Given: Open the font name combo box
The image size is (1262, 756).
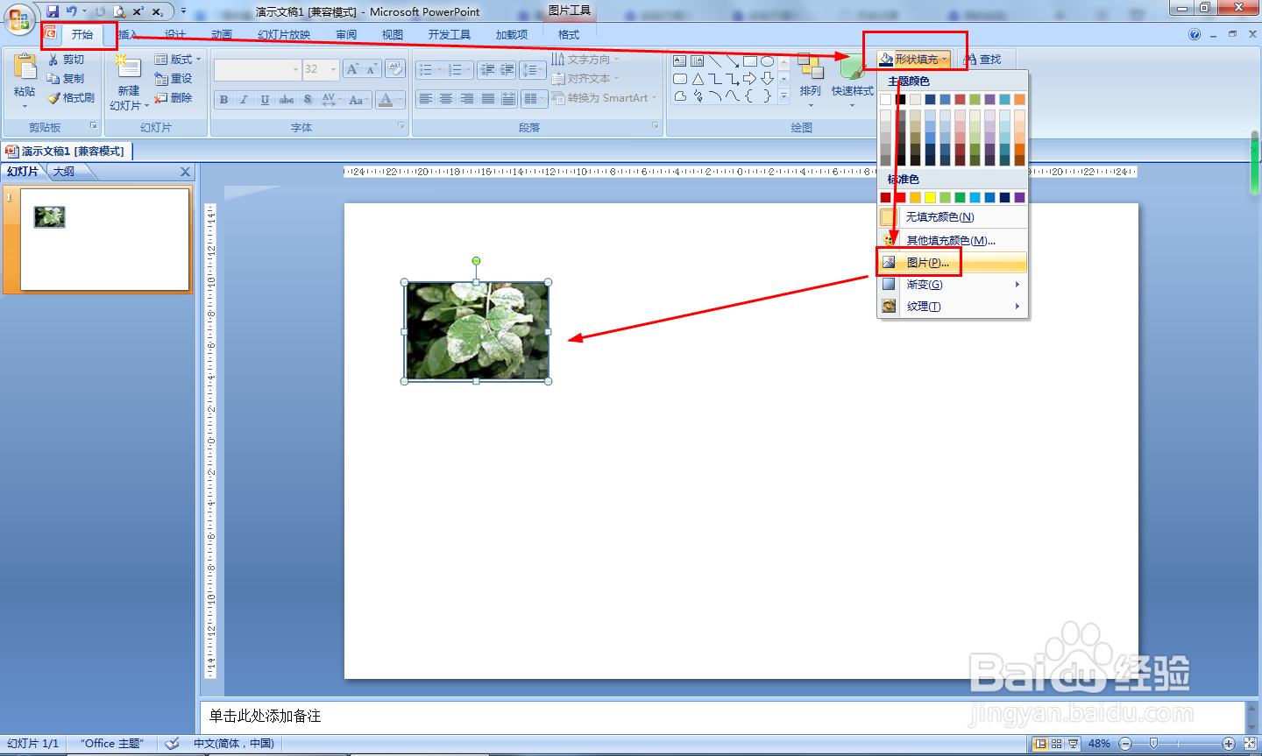Looking at the screenshot, I should coord(258,69).
